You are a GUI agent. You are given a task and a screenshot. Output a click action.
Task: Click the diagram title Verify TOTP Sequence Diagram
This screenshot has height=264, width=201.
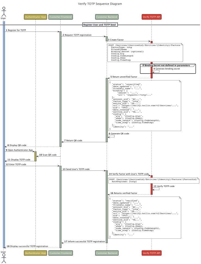point(100,4)
